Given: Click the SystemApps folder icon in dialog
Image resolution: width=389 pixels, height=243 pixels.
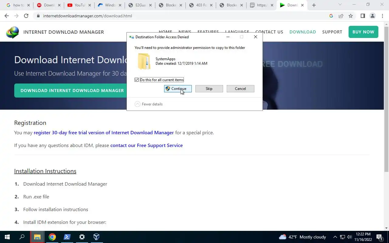Looking at the screenshot, I should coord(144,62).
